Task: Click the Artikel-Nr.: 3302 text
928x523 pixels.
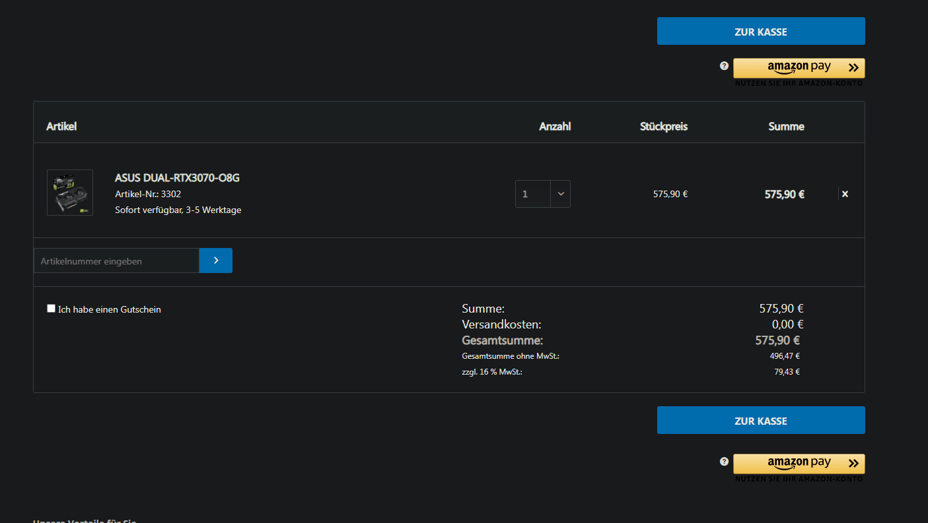Action: click(148, 194)
